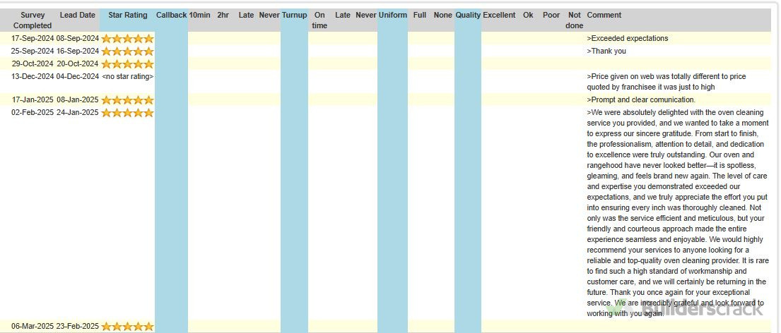The image size is (781, 333).
Task: Select the Turnup column header
Action: pos(294,15)
